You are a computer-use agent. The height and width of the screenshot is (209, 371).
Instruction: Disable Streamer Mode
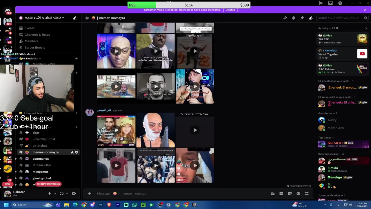coord(230,10)
